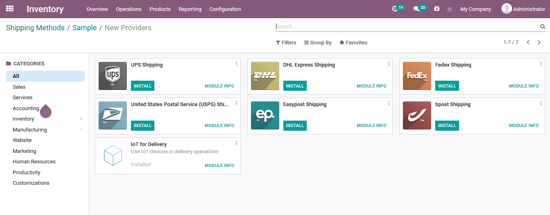Screen dimensions: 550x215
Task: Go to Shipping Methods breadcrumb
Action: tap(35, 28)
